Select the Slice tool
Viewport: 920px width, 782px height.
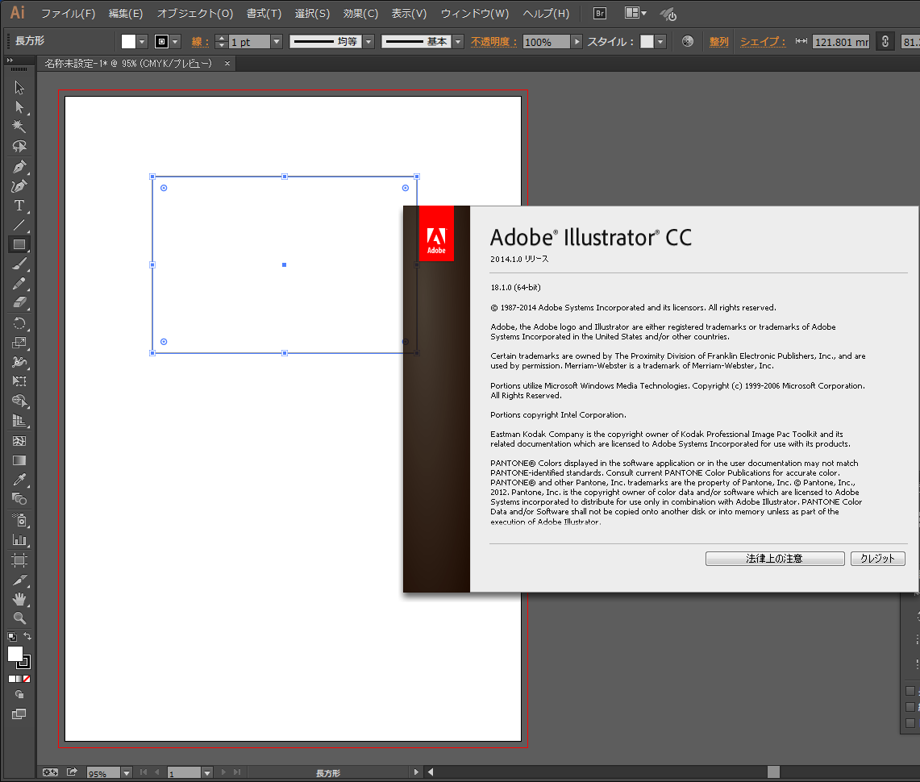[19, 580]
